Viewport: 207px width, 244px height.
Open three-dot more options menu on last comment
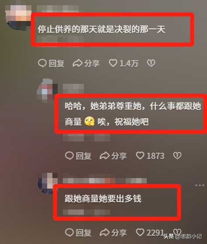pyautogui.click(x=200, y=186)
